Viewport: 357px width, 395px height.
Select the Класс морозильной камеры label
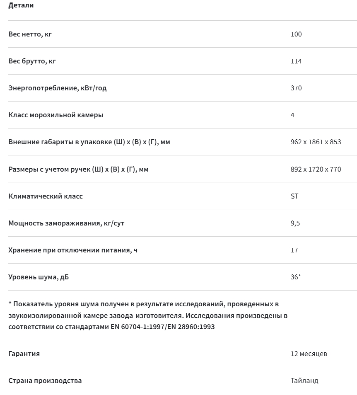click(x=55, y=115)
